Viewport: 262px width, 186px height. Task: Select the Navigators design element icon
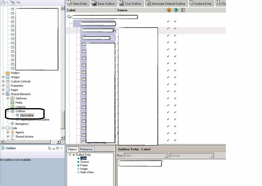[12, 124]
